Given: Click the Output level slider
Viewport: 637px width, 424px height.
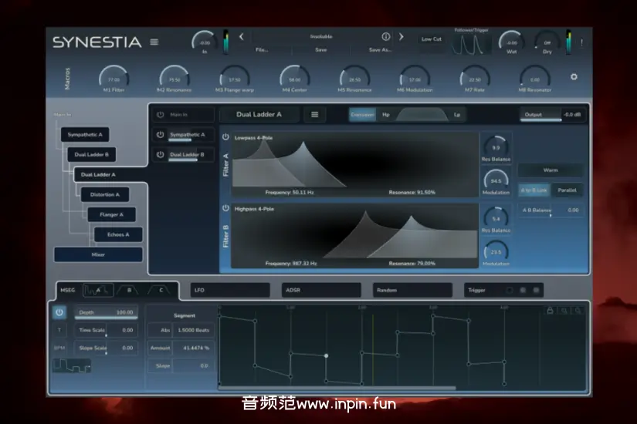Looking at the screenshot, I should [x=540, y=115].
